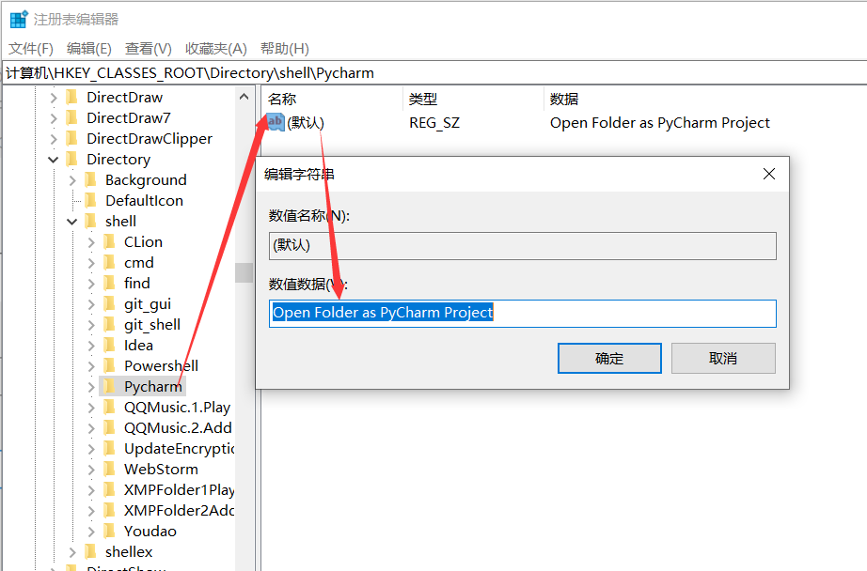
Task: Click inside the 数值数据 text field
Action: click(522, 313)
